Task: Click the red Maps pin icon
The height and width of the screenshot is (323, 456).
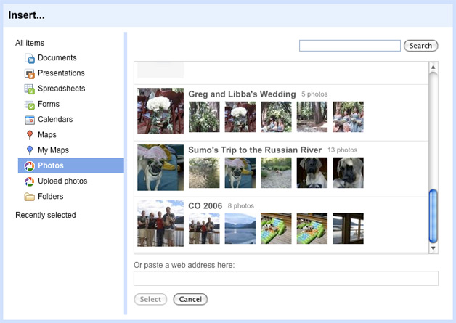Action: [x=30, y=135]
